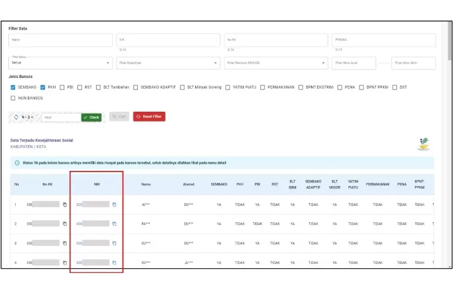Image resolution: width=453 pixels, height=302 pixels.
Task: Copy the NIK in row 2
Action: [x=114, y=223]
